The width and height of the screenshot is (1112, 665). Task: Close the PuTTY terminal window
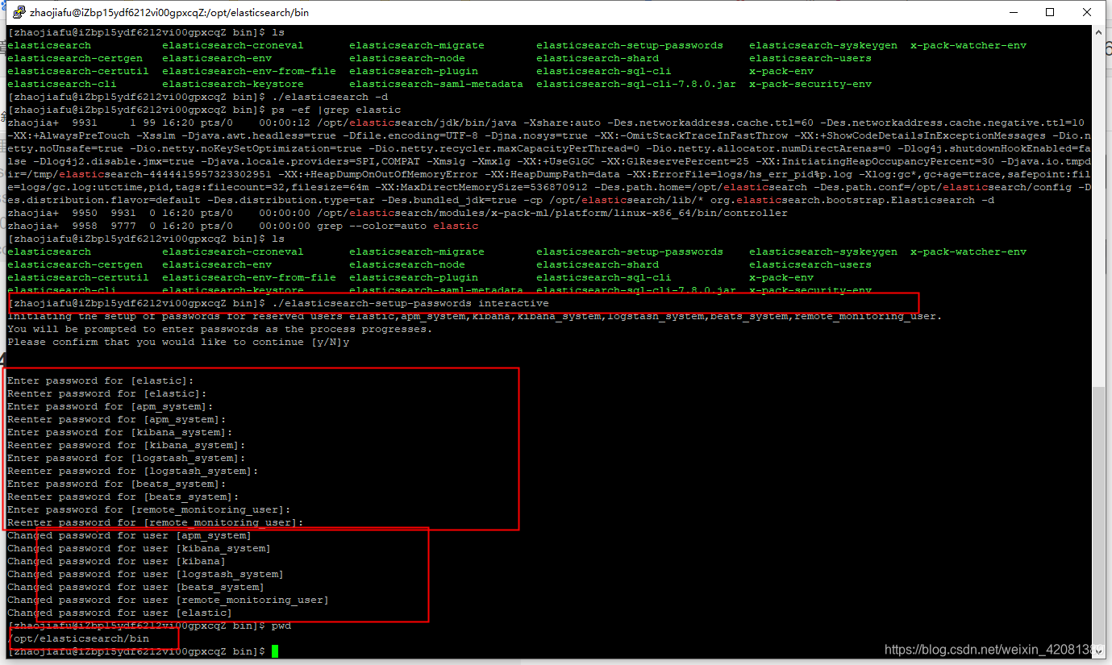point(1087,12)
